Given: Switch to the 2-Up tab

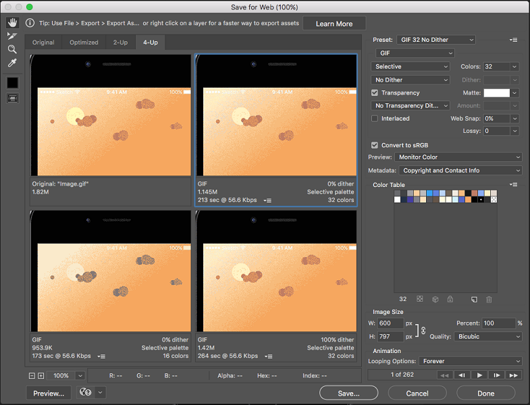Looking at the screenshot, I should (x=120, y=43).
